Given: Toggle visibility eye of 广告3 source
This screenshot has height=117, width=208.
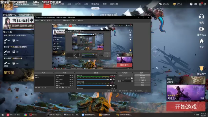Looking at the screenshot, I should tap(70, 77).
